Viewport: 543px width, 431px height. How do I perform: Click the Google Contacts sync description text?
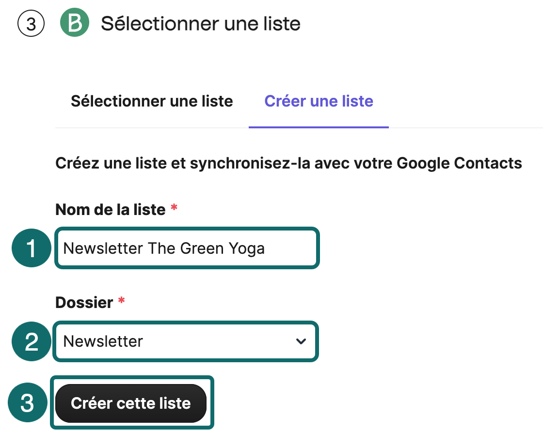click(x=288, y=163)
